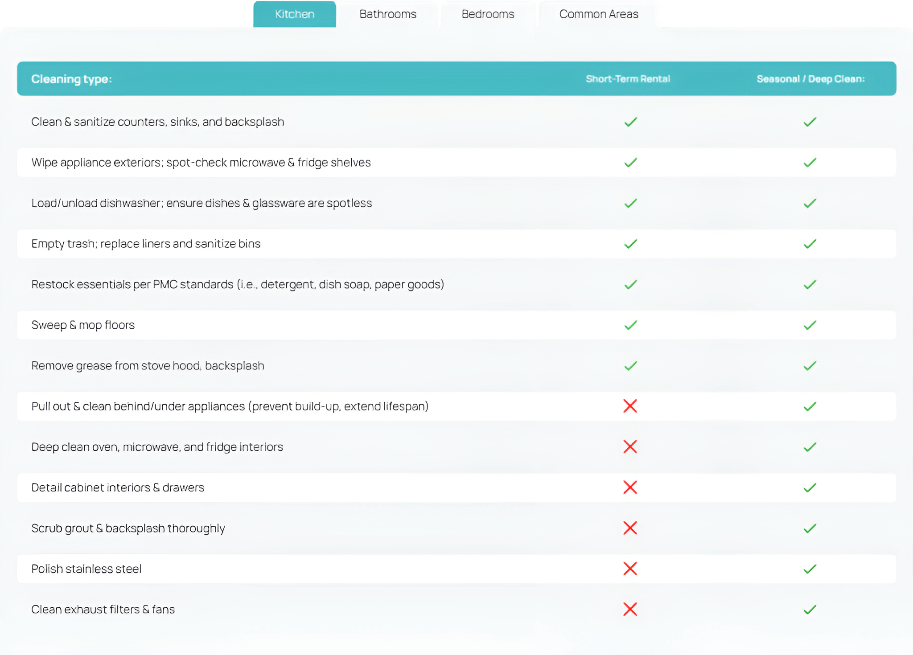Switch to the Bathrooms tab
Viewport: 913px width, 655px height.
[387, 14]
